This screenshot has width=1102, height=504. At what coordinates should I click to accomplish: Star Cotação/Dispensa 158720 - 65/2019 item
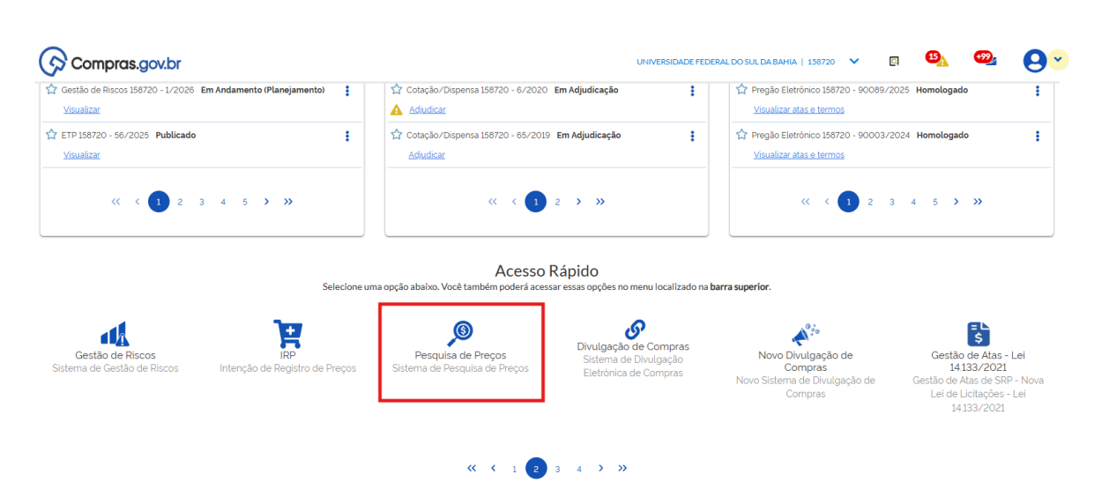pos(397,136)
